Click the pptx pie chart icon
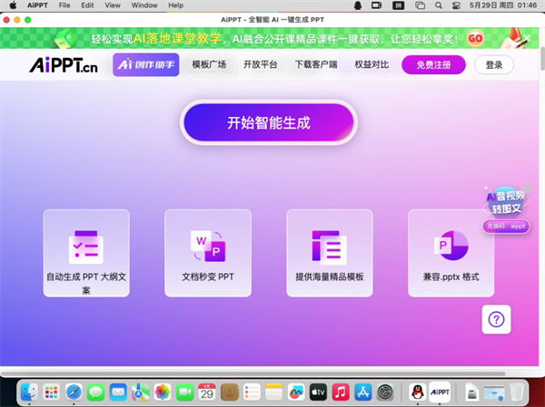This screenshot has width=545, height=407. tap(451, 246)
